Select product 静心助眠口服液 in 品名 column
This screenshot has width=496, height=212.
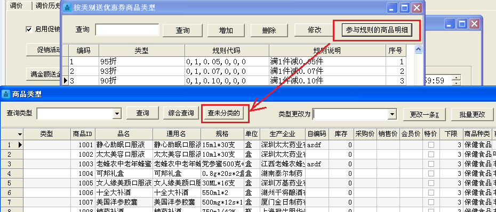(x=124, y=145)
